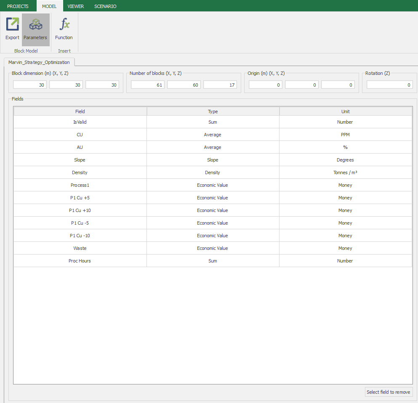Click the Unit column header
This screenshot has height=403, width=418.
click(x=345, y=111)
